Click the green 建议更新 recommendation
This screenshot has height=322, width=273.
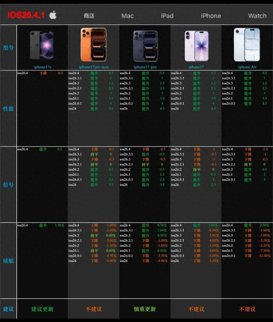point(42,309)
